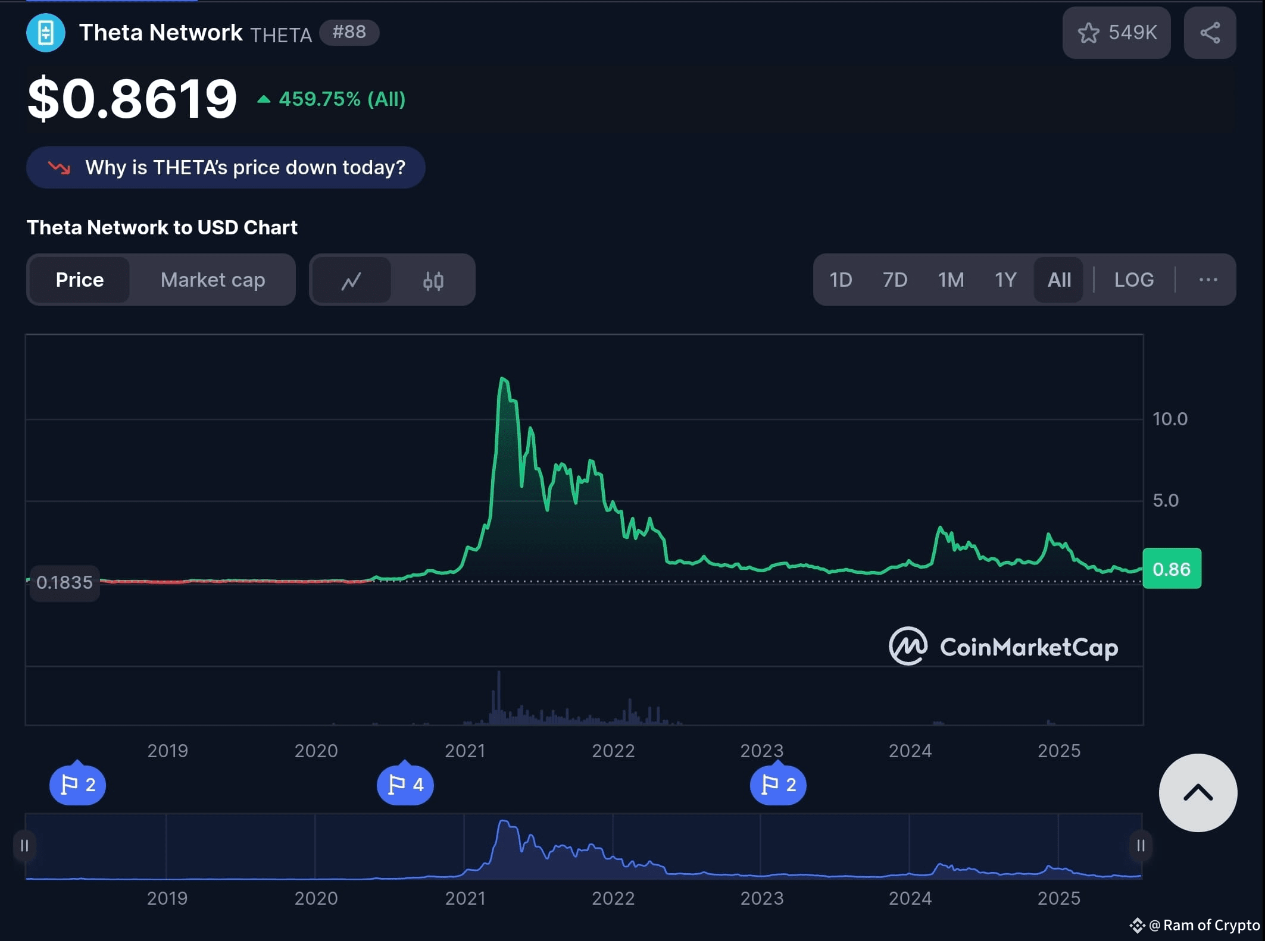
Task: Switch to candlestick chart view icon
Action: (x=433, y=280)
